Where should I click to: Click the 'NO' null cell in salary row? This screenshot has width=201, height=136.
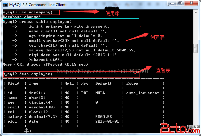coord(67,117)
